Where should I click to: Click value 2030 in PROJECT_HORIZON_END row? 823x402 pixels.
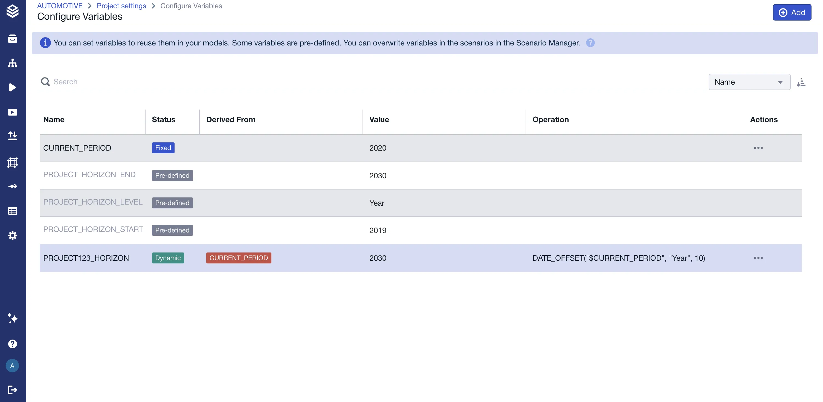coord(378,176)
